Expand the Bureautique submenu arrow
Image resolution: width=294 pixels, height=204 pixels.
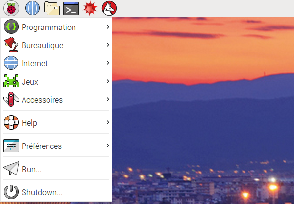click(x=108, y=45)
